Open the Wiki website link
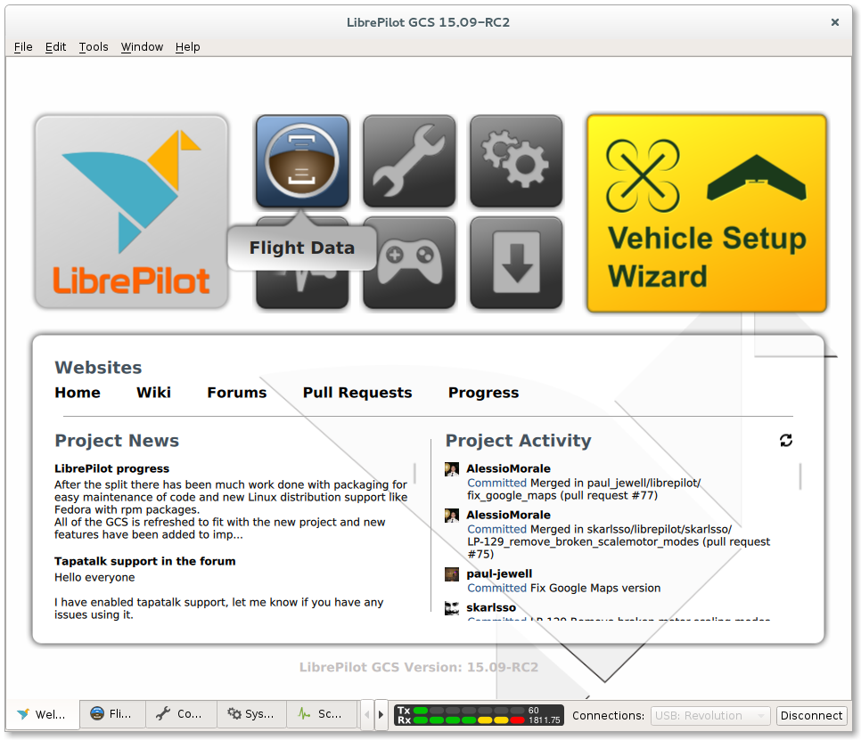Image resolution: width=861 pixels, height=740 pixels. (153, 393)
